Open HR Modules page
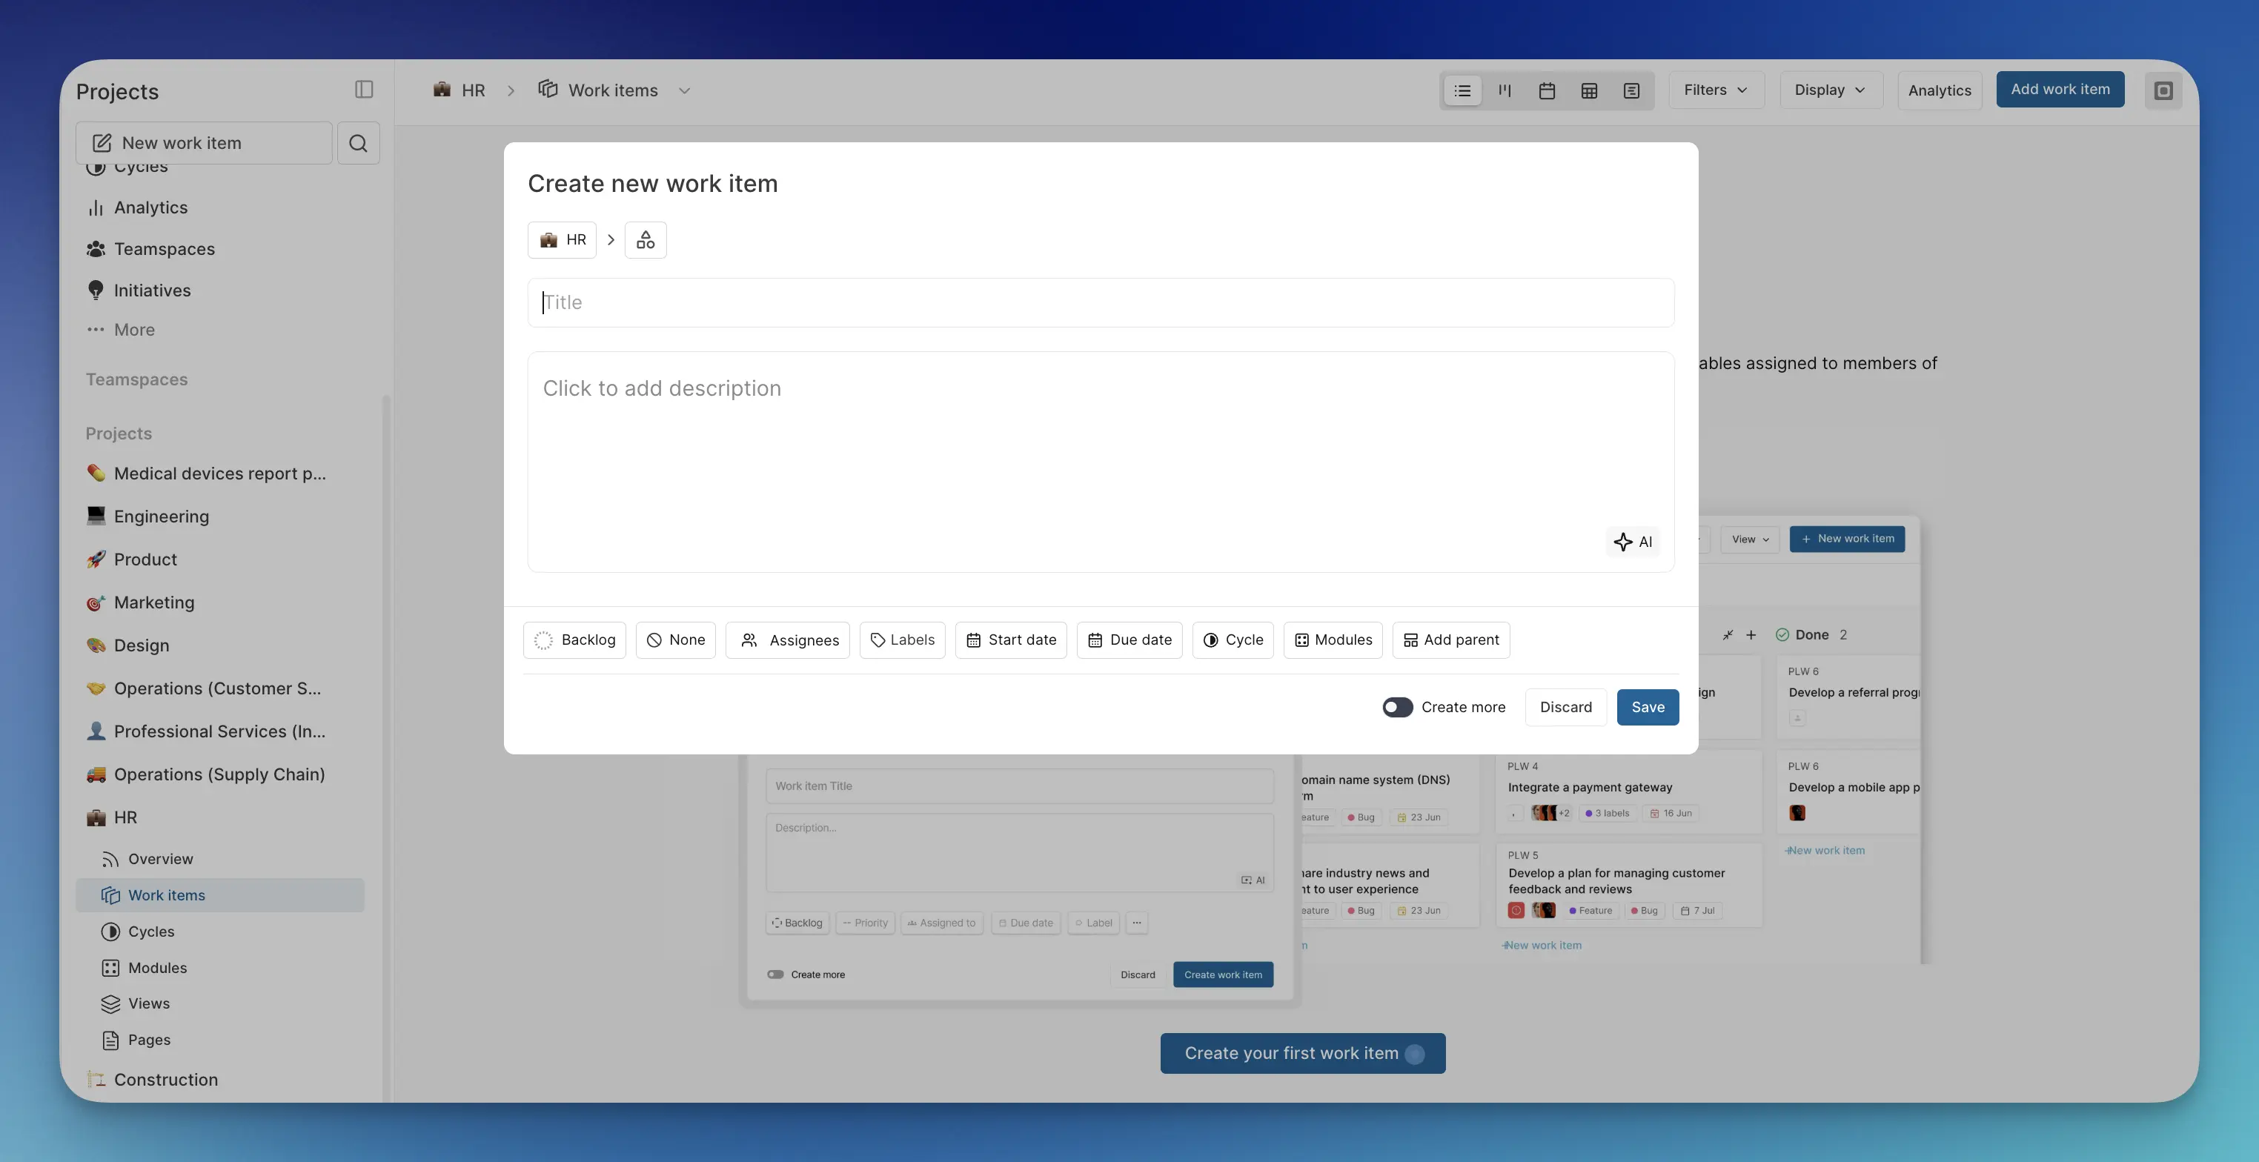Screen dimensions: 2259x1162 coord(157,968)
